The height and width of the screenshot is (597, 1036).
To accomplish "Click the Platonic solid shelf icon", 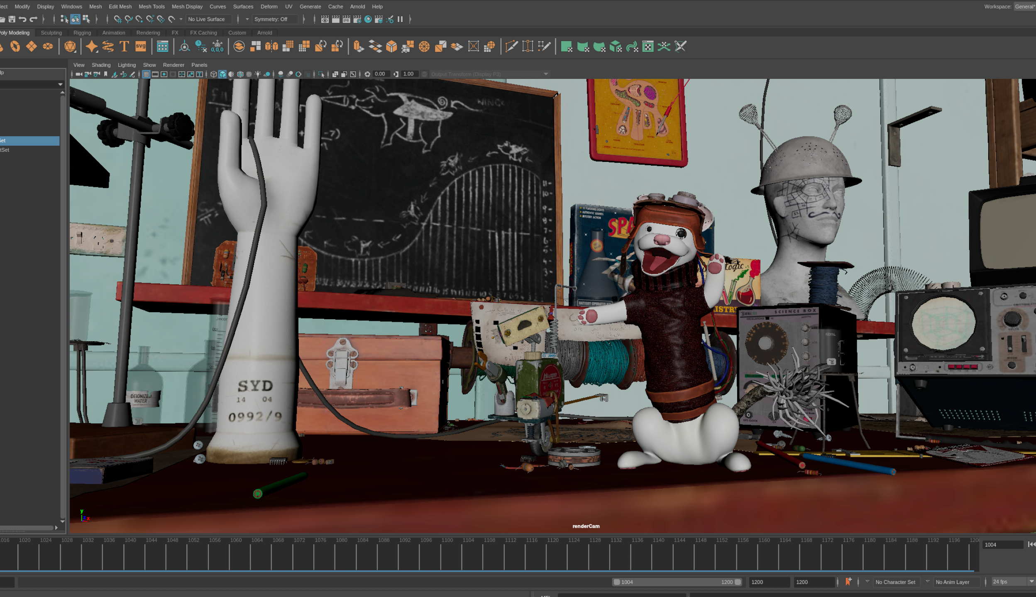I will coord(70,46).
